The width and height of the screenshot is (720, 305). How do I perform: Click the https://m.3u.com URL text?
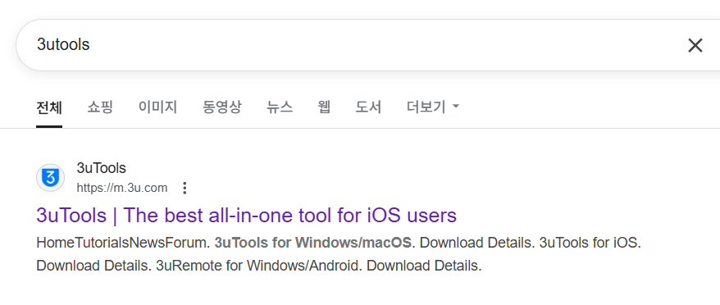point(122,188)
